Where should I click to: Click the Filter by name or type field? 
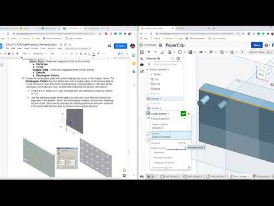[165, 64]
